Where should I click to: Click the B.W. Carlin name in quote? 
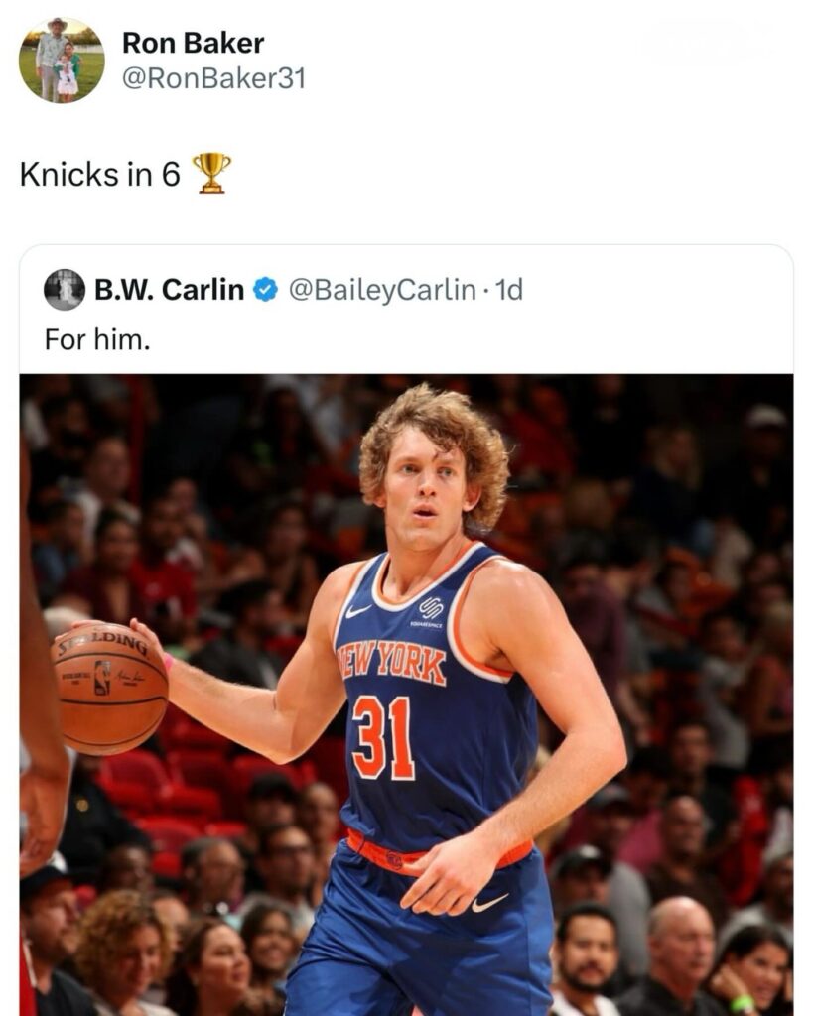[169, 289]
